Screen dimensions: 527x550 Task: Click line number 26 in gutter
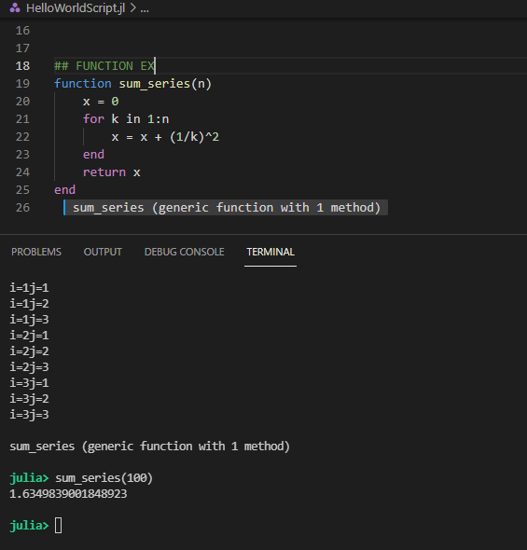tap(22, 208)
